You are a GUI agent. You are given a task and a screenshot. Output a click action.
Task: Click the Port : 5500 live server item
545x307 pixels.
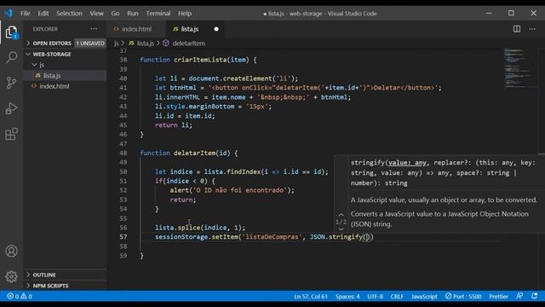463,296
